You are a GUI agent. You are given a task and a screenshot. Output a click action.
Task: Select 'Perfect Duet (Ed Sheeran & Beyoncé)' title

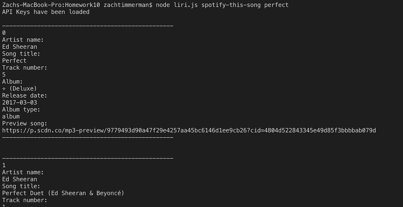(x=63, y=193)
